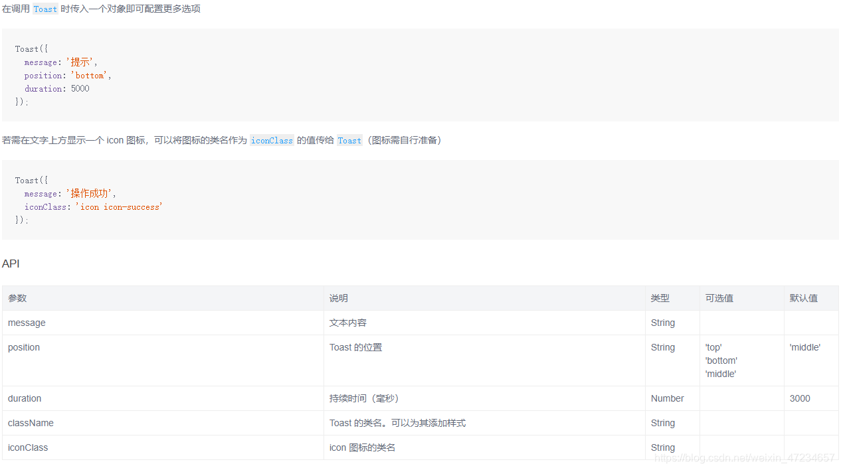841x470 pixels.
Task: Click the 'bottom' value in the code block
Action: pyautogui.click(x=89, y=75)
